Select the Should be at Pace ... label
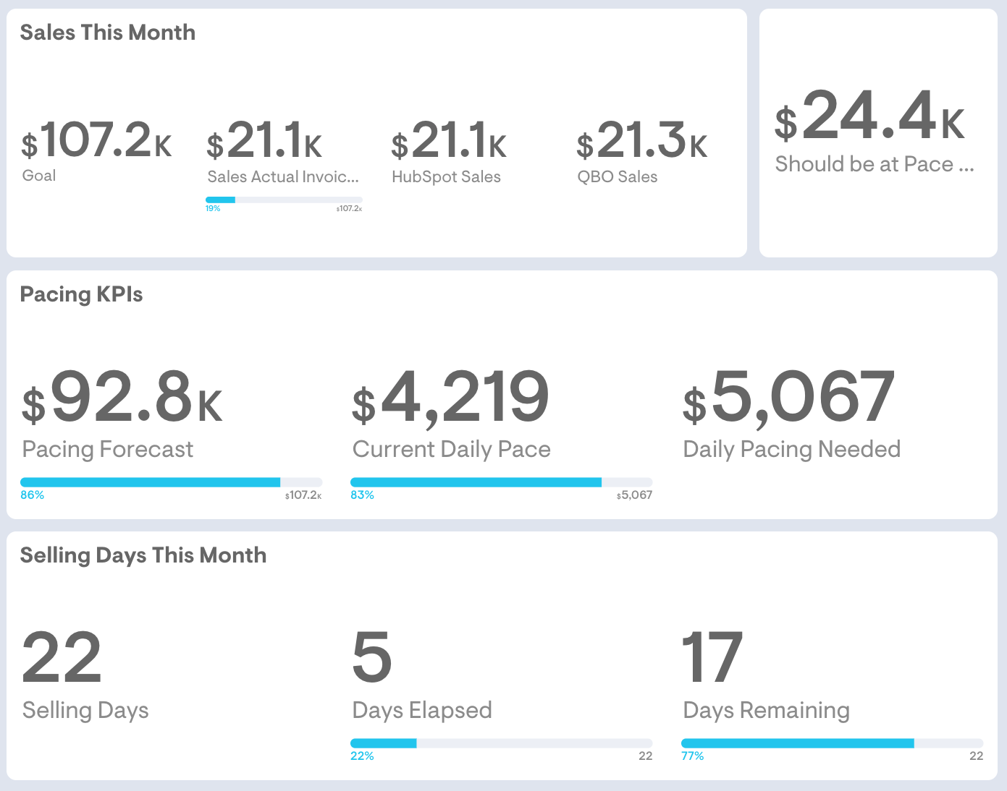This screenshot has width=1007, height=791. point(875,165)
